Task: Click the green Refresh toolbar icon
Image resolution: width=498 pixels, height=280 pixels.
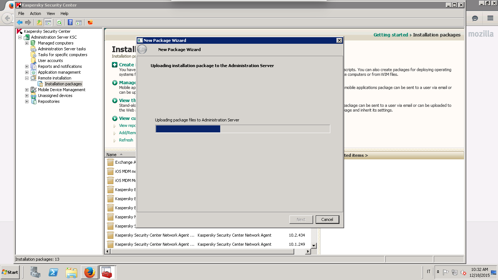Action: pyautogui.click(x=59, y=22)
